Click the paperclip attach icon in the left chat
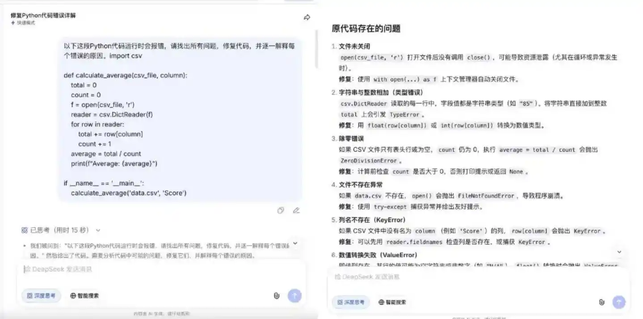The height and width of the screenshot is (319, 643). 277,296
